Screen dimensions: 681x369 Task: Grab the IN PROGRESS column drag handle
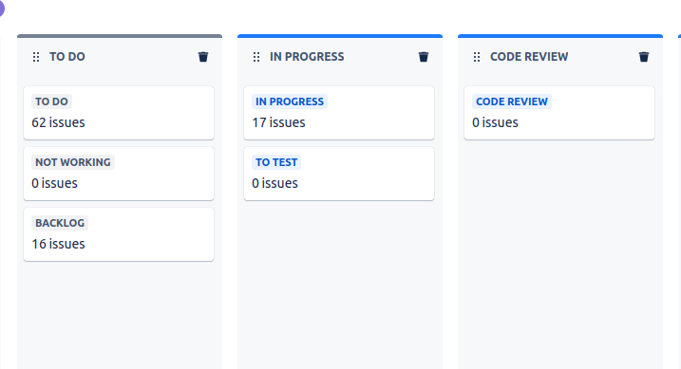click(x=256, y=57)
